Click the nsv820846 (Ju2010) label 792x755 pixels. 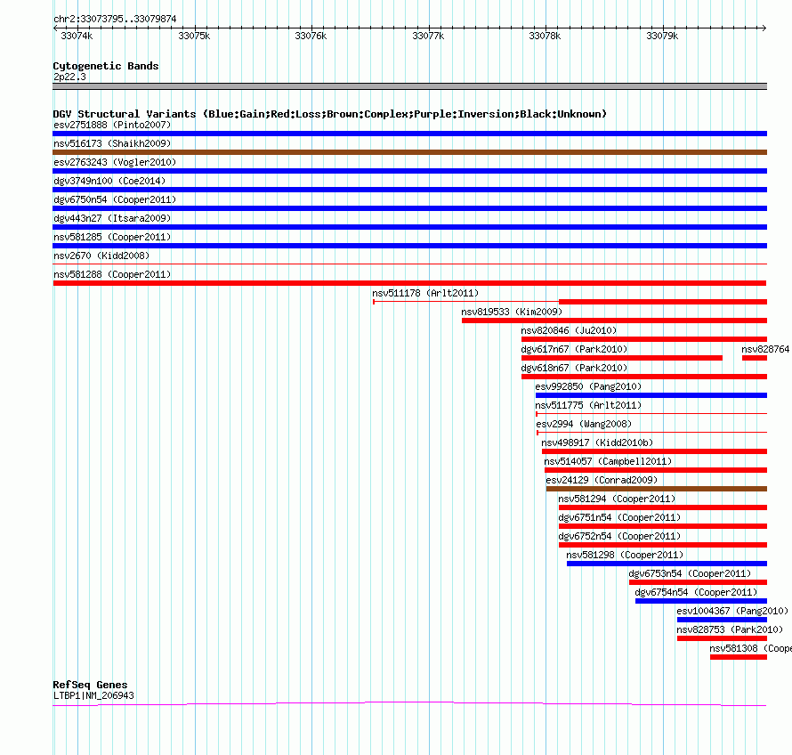tap(569, 330)
